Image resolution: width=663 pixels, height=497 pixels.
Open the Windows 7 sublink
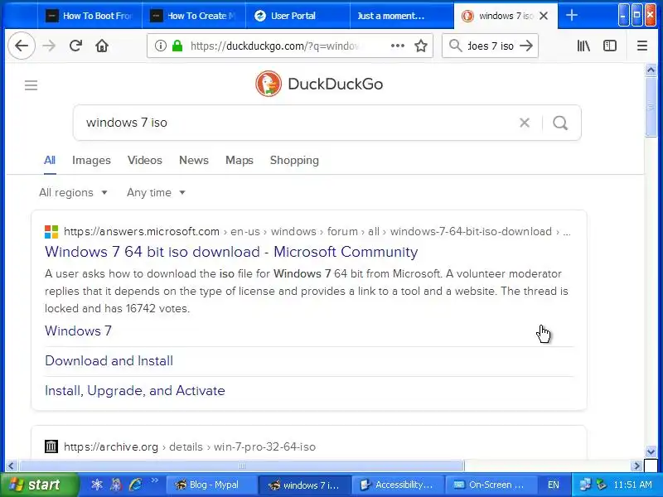point(78,331)
